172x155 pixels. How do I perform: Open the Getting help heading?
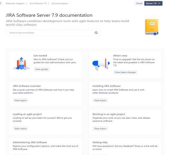click(x=100, y=142)
